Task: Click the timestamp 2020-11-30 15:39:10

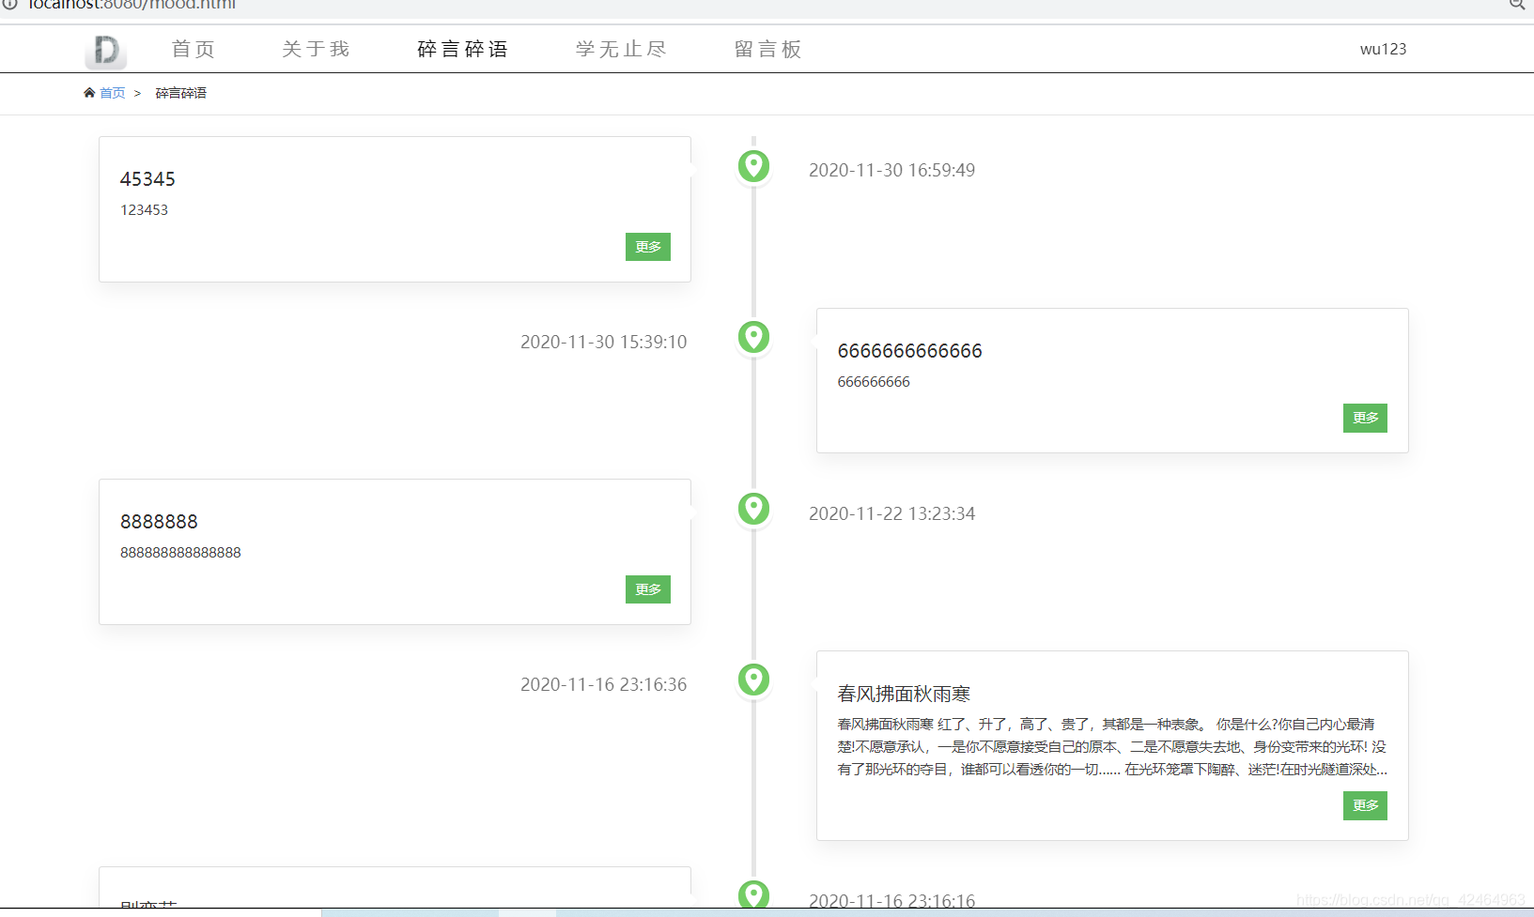Action: tap(603, 342)
